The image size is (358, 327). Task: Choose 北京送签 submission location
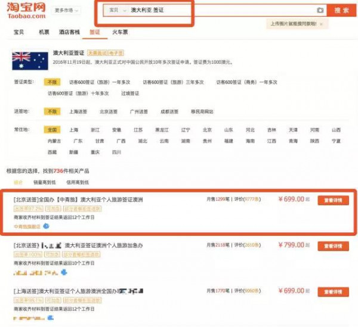(109, 111)
